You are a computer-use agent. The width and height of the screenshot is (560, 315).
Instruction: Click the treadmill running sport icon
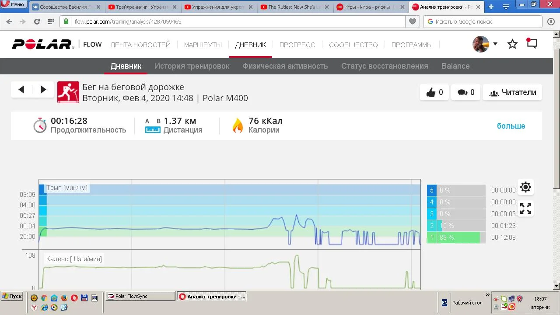coord(68,92)
